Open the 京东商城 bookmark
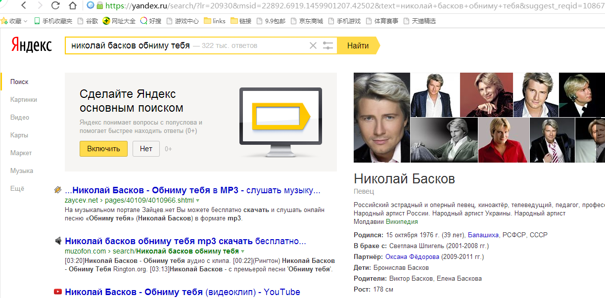This screenshot has width=605, height=298. 307,21
